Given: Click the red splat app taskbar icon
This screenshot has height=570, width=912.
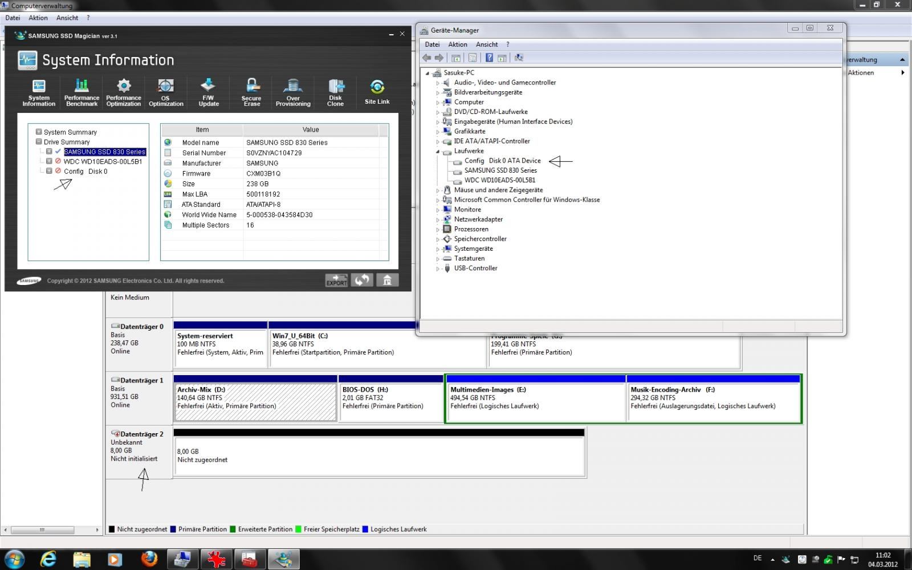Looking at the screenshot, I should (x=216, y=559).
